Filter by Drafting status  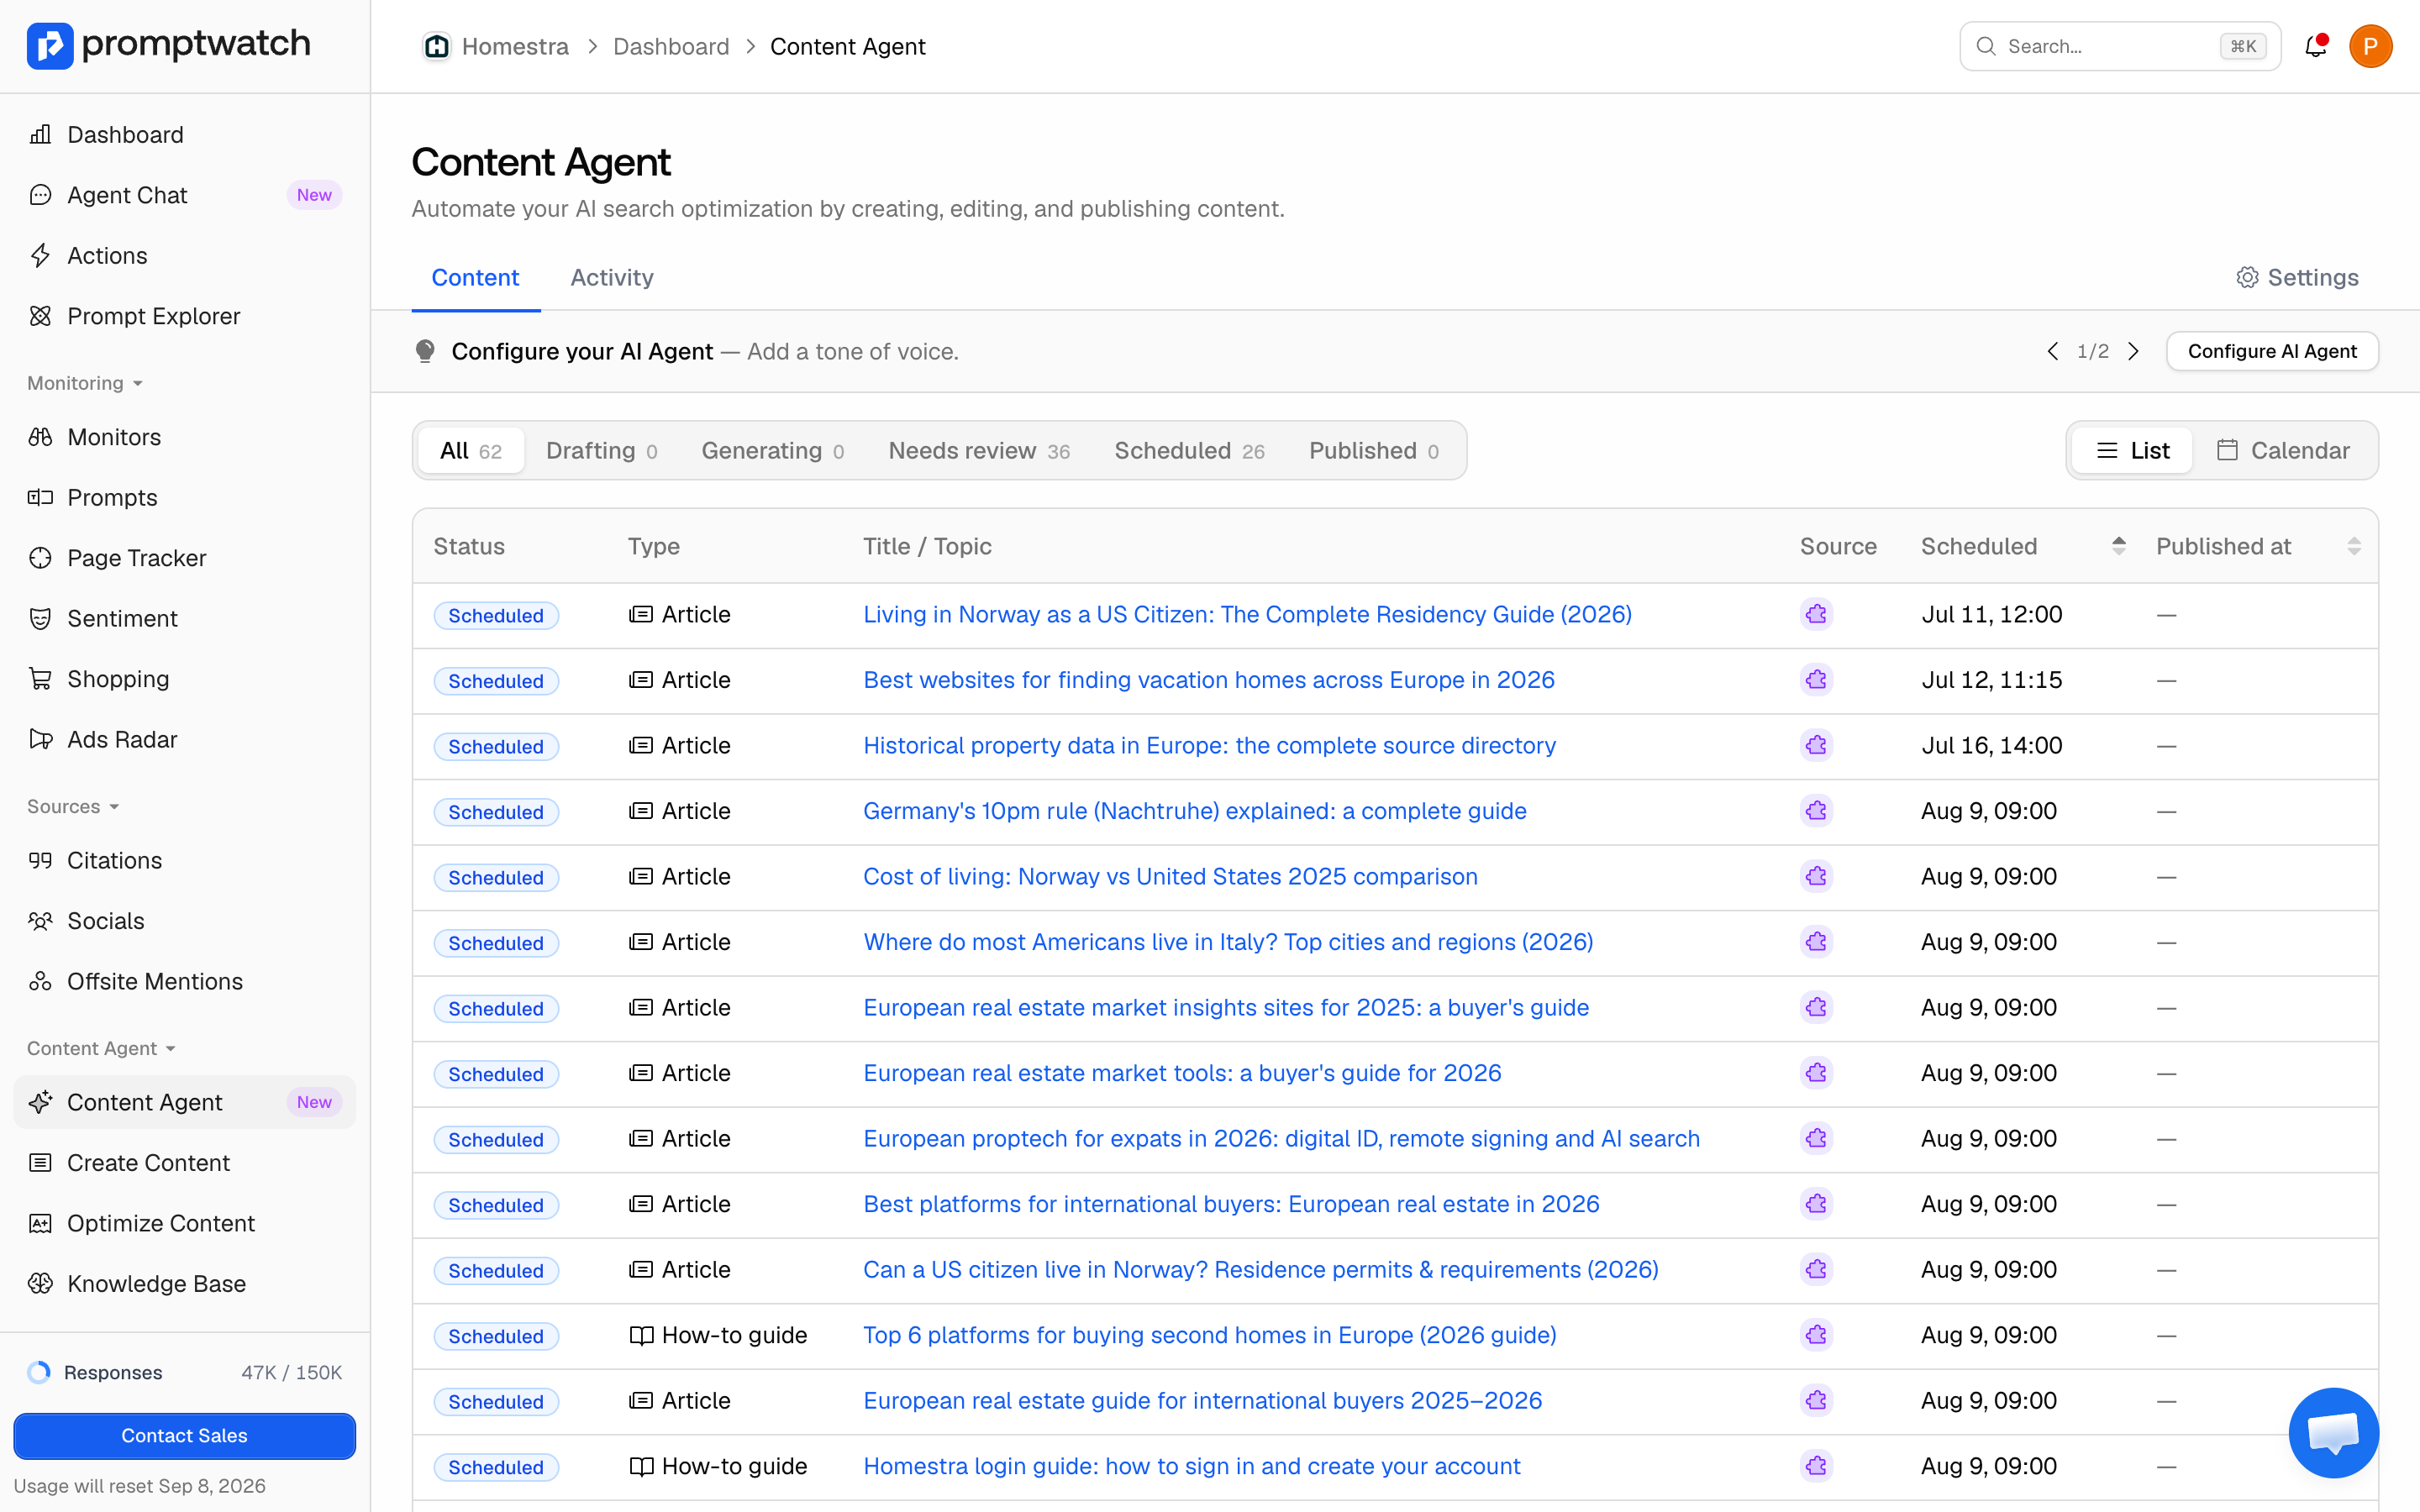click(601, 450)
